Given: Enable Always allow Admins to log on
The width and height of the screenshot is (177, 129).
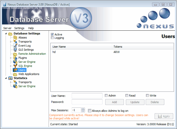Looking at the screenshot, I should (x=90, y=111).
